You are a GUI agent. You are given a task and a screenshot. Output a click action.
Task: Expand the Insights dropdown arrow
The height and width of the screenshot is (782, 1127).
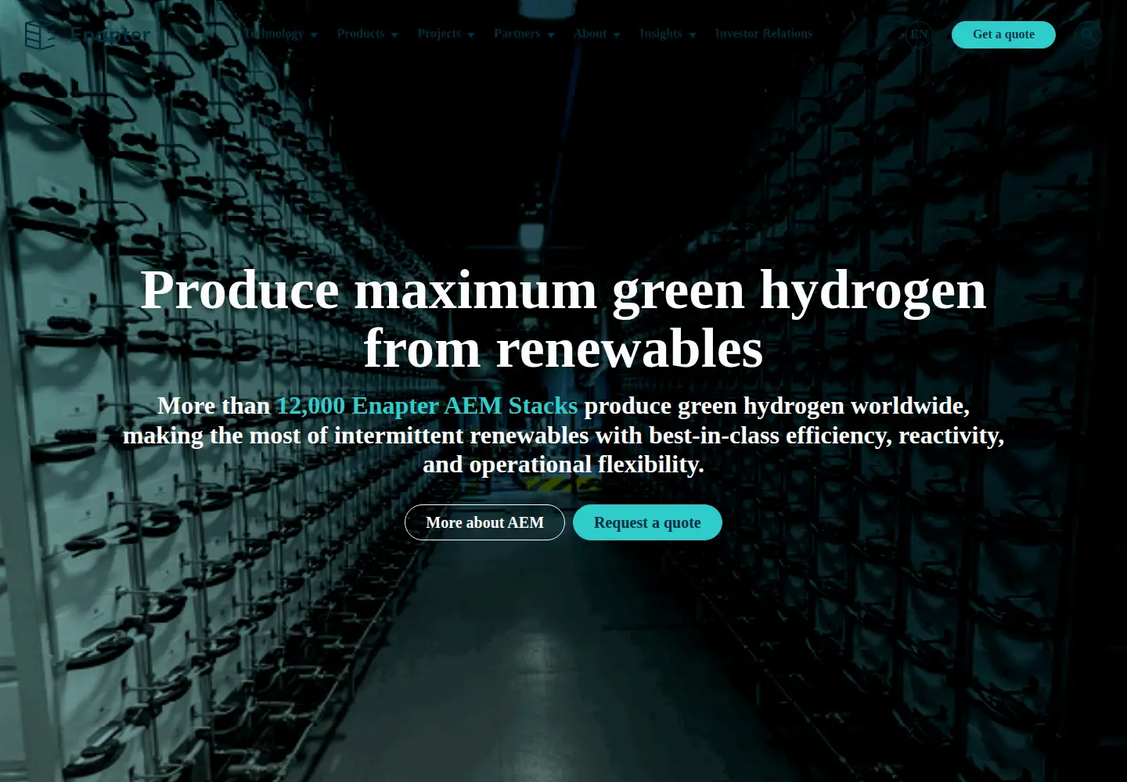tap(692, 35)
